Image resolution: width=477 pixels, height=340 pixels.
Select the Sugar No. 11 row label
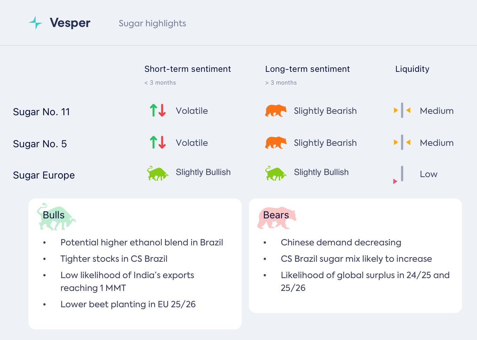tap(41, 112)
